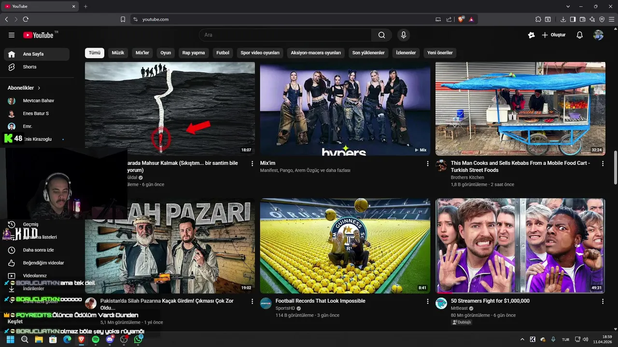Go back using browser back arrow
Viewport: 618px width, 347px height.
6,19
